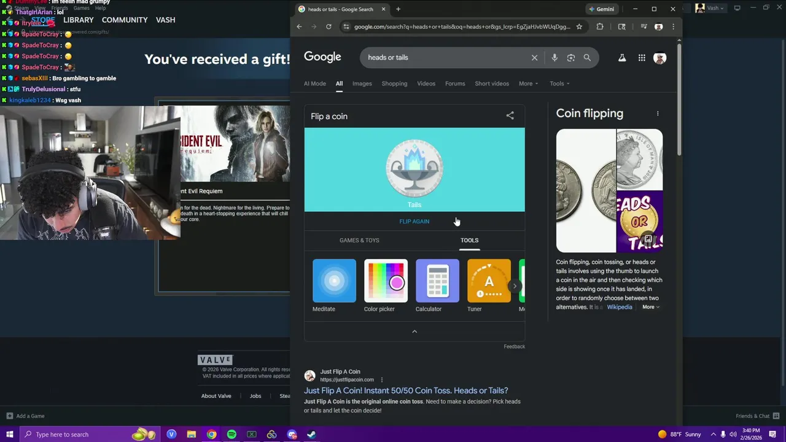Open Chrome profile avatar in toolbar
This screenshot has height=442, width=786.
[x=658, y=26]
